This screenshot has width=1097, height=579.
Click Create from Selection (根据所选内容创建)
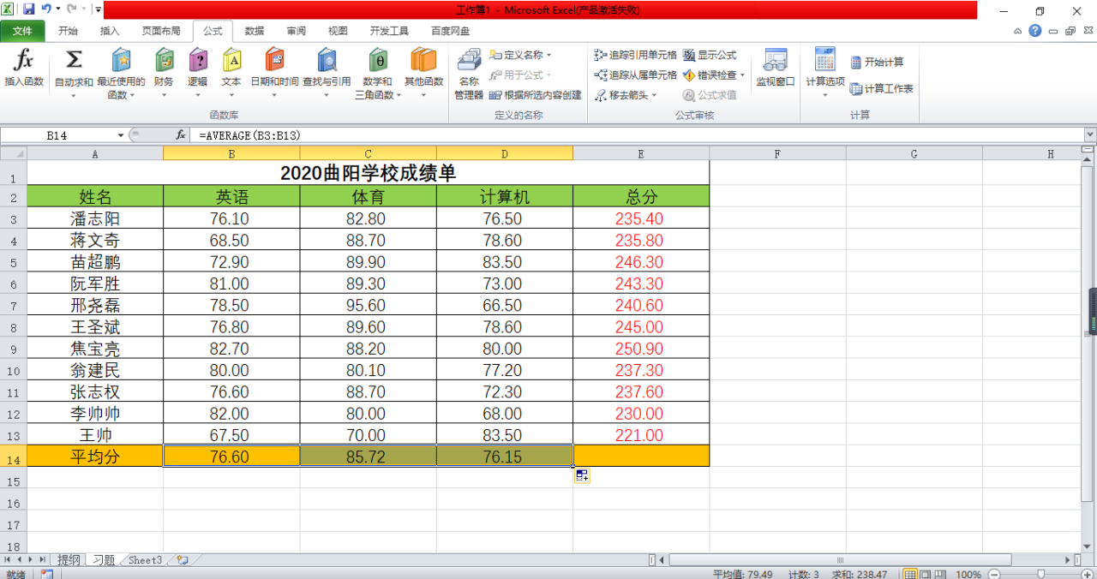[x=536, y=95]
